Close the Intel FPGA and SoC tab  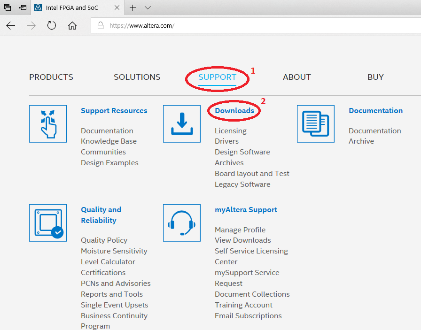tap(117, 8)
